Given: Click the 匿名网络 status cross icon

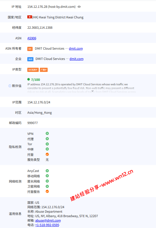Looking at the screenshot, I should point(47,181).
